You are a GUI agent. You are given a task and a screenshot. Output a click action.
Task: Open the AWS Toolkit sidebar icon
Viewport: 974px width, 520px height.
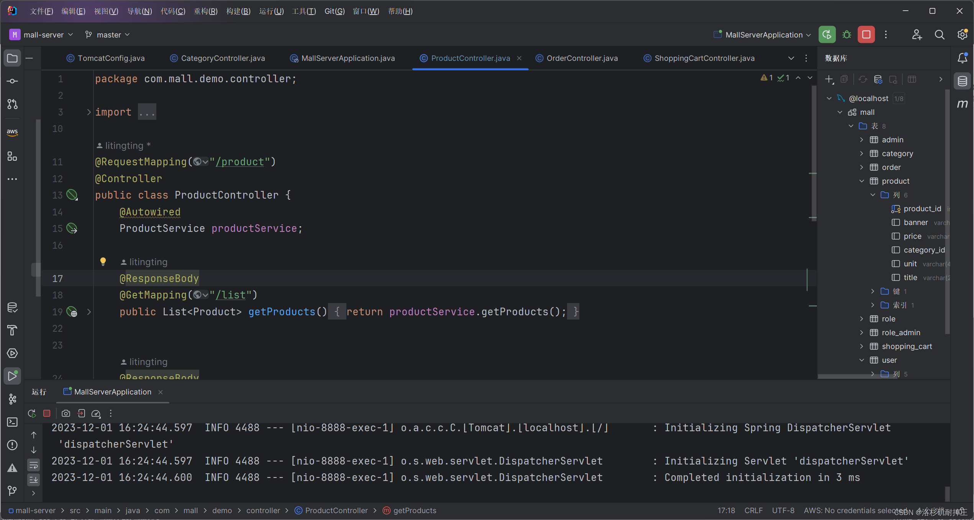12,132
